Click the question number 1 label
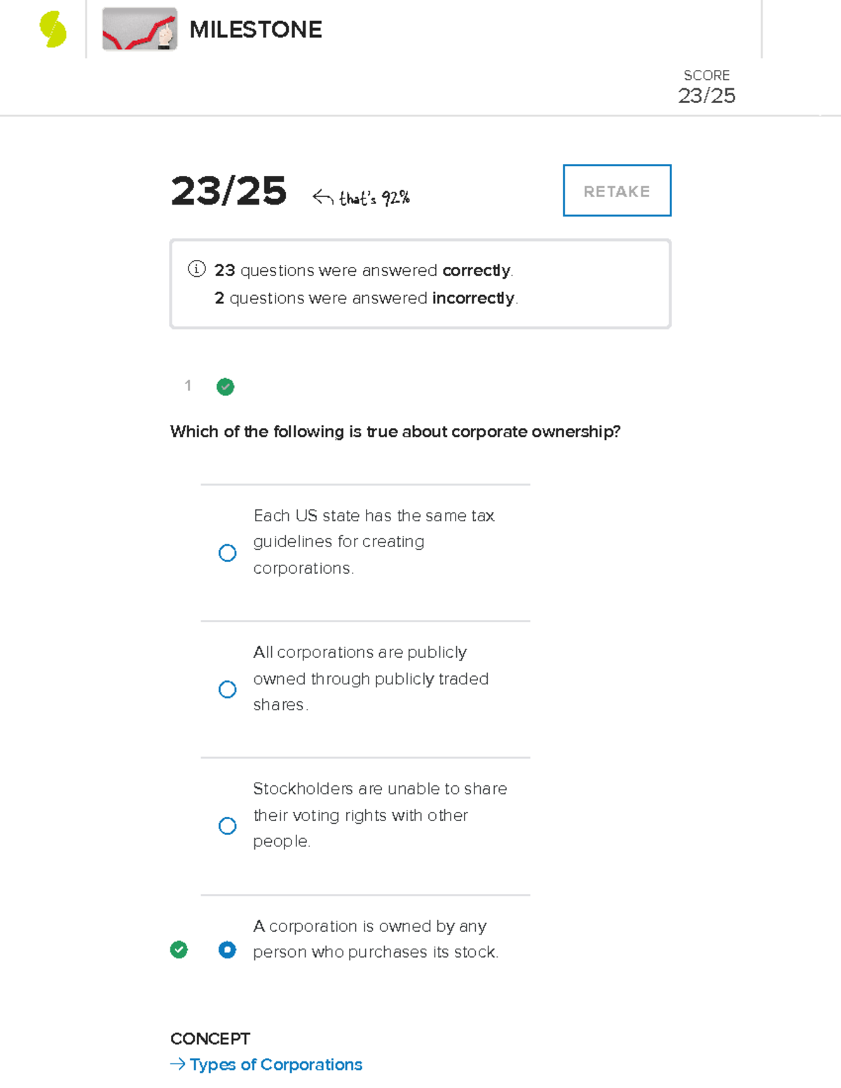The image size is (841, 1088). [x=188, y=385]
